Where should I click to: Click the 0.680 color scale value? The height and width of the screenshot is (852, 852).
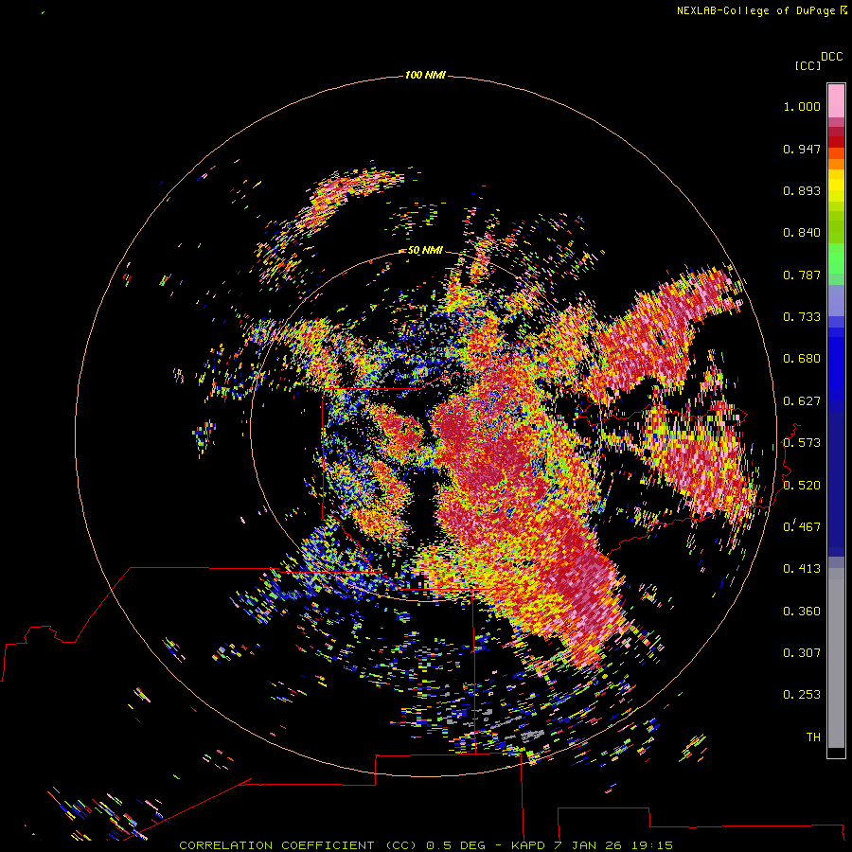click(802, 359)
